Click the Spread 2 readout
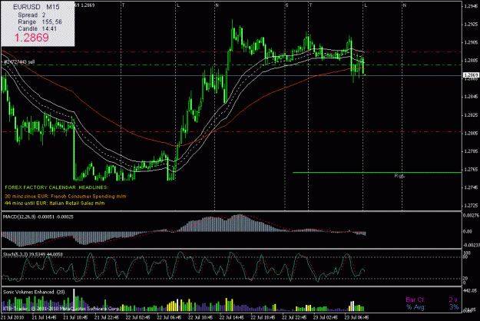480x321 pixels. (x=31, y=15)
